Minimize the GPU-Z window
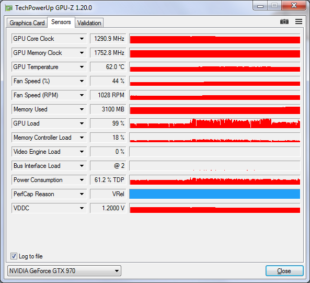310x283 pixels. click(260, 6)
